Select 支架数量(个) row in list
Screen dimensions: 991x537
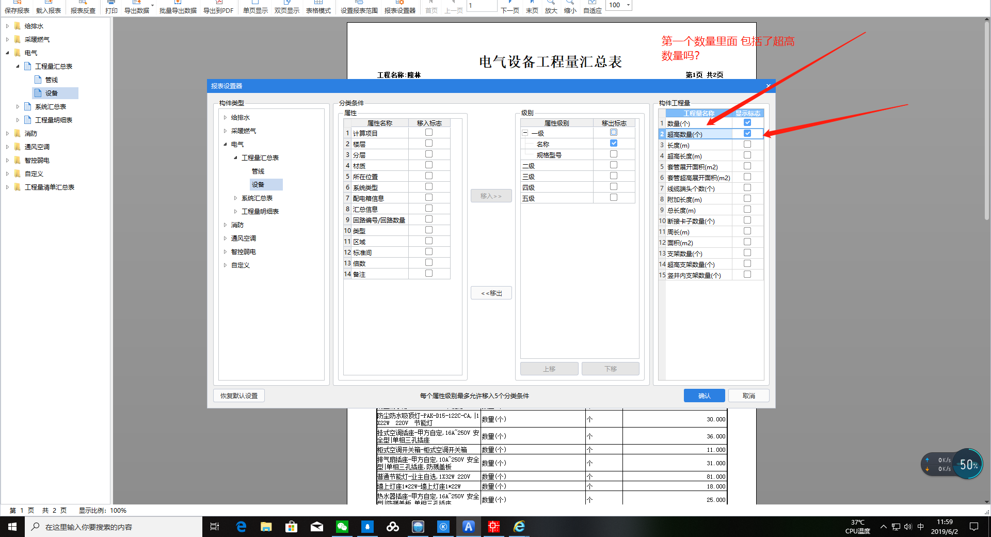(711, 254)
